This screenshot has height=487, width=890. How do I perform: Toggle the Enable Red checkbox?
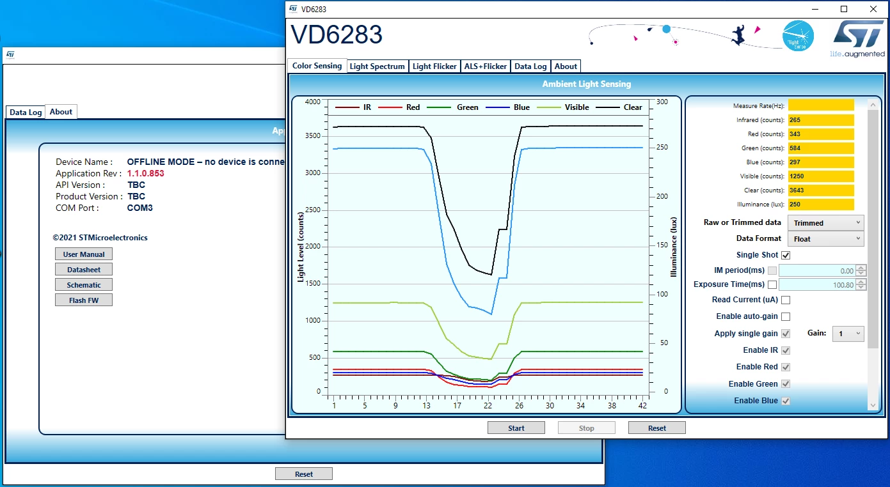786,367
